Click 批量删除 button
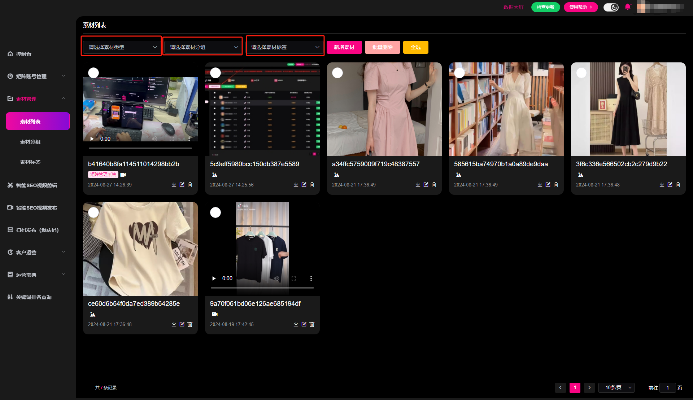This screenshot has height=400, width=693. (x=383, y=47)
